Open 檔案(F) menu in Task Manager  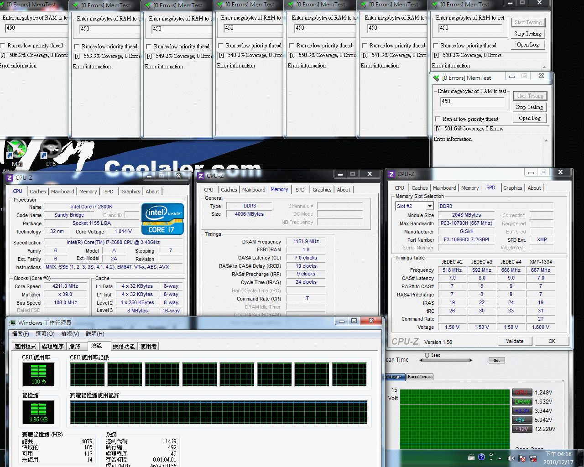pyautogui.click(x=21, y=334)
